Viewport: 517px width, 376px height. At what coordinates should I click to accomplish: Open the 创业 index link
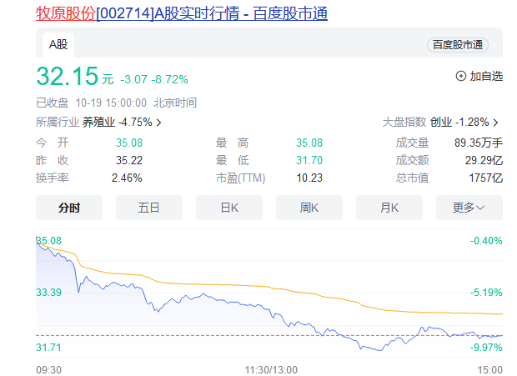tap(441, 123)
